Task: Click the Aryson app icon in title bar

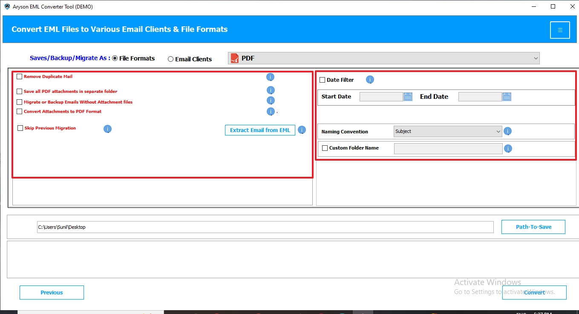Action: (x=7, y=6)
